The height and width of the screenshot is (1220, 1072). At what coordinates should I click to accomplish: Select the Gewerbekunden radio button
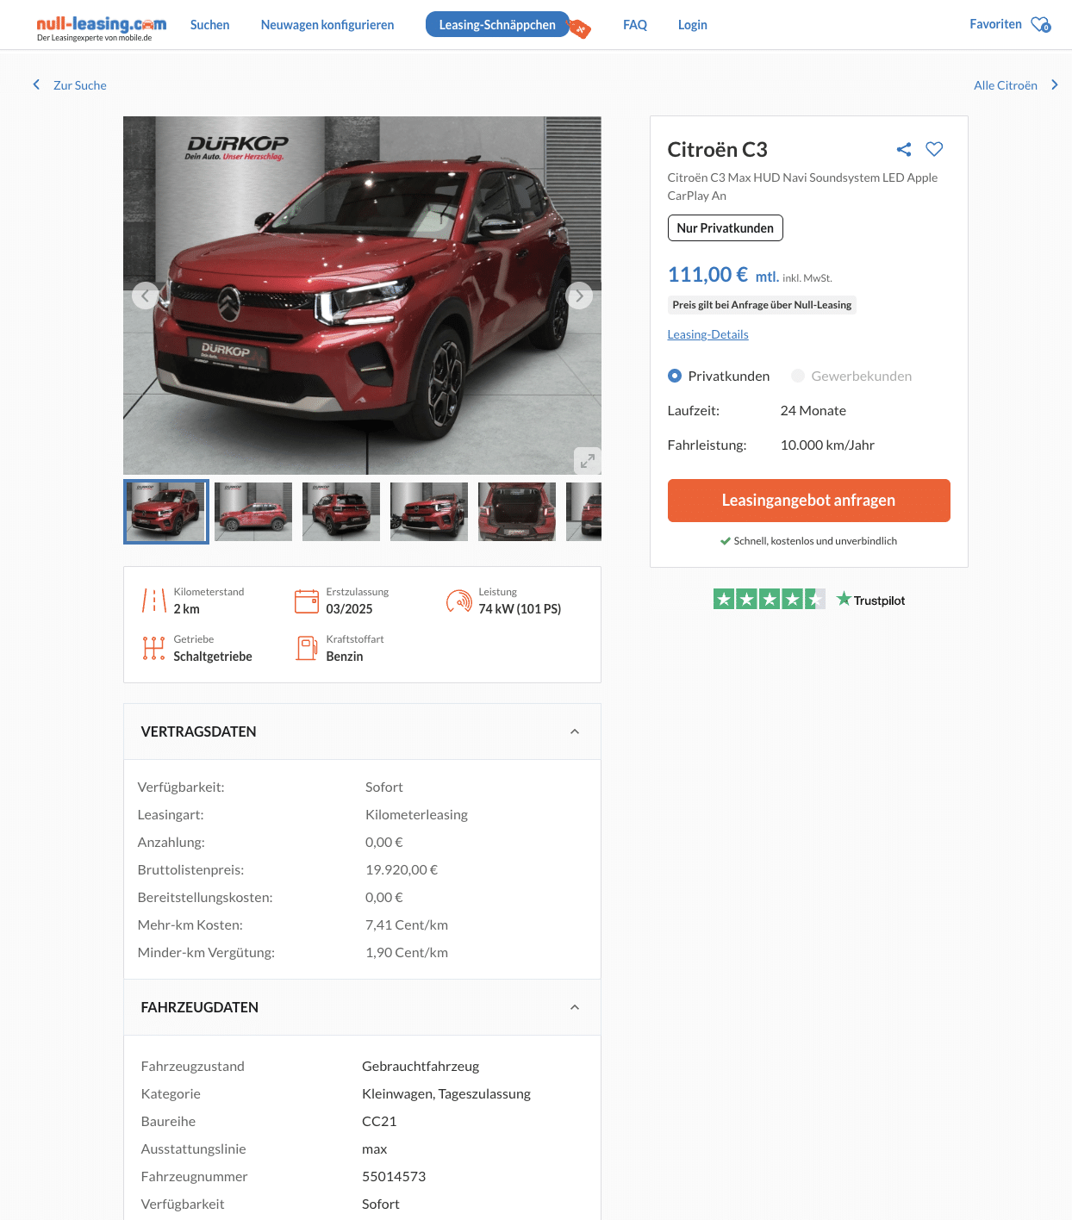click(x=798, y=376)
